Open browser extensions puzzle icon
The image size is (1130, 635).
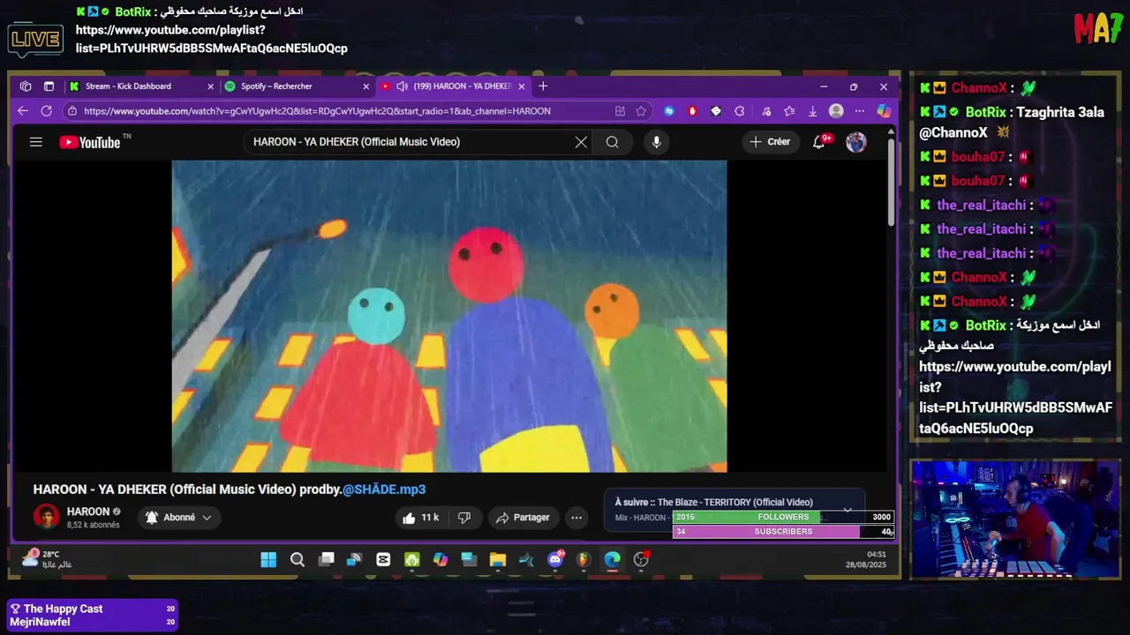(739, 111)
